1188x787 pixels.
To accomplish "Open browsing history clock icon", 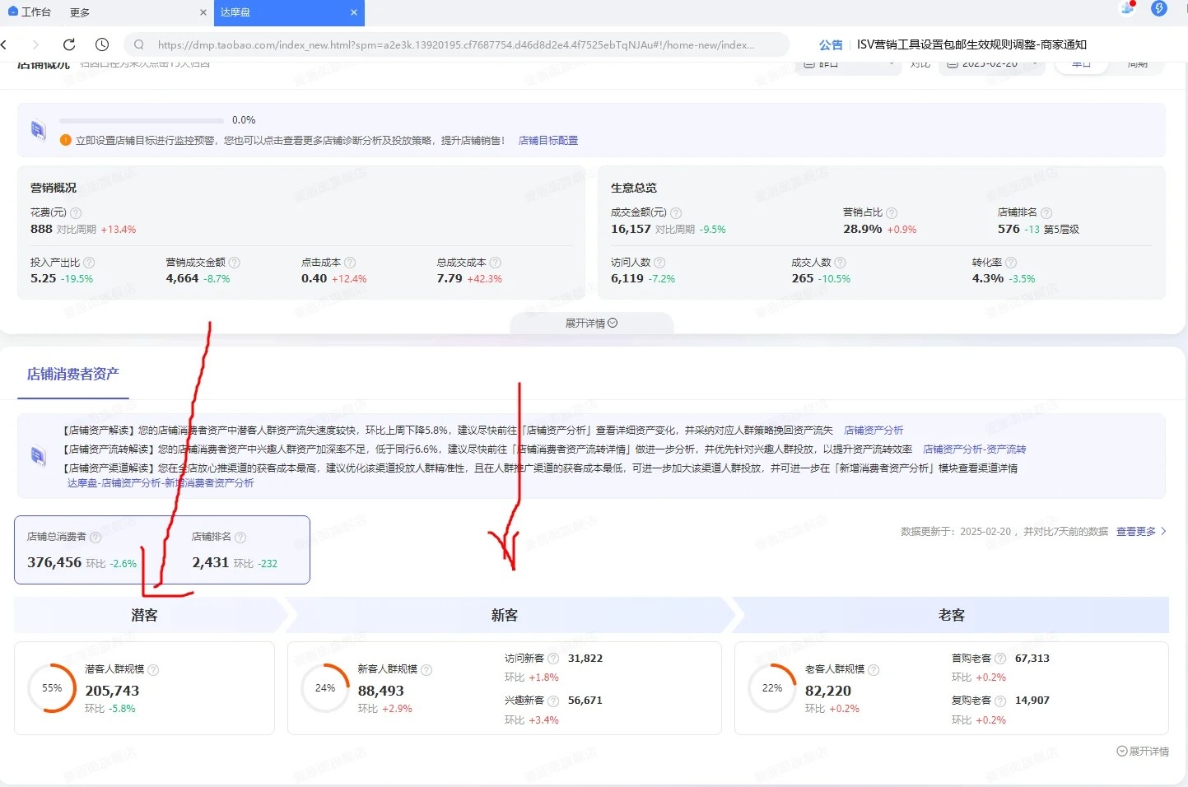I will [102, 44].
